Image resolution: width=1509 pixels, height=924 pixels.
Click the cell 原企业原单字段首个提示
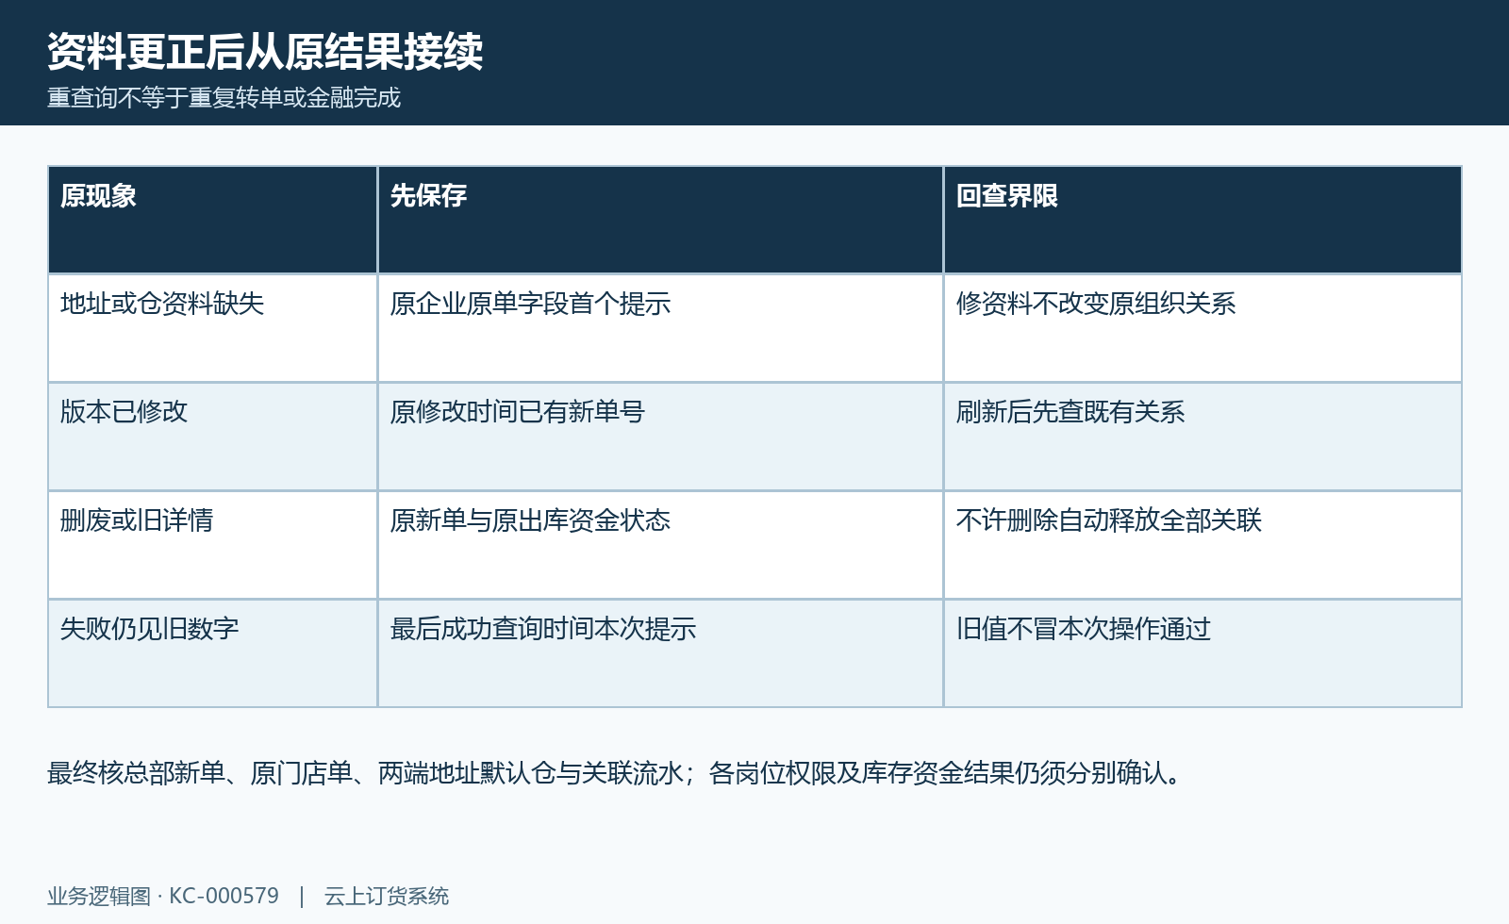[x=660, y=328]
